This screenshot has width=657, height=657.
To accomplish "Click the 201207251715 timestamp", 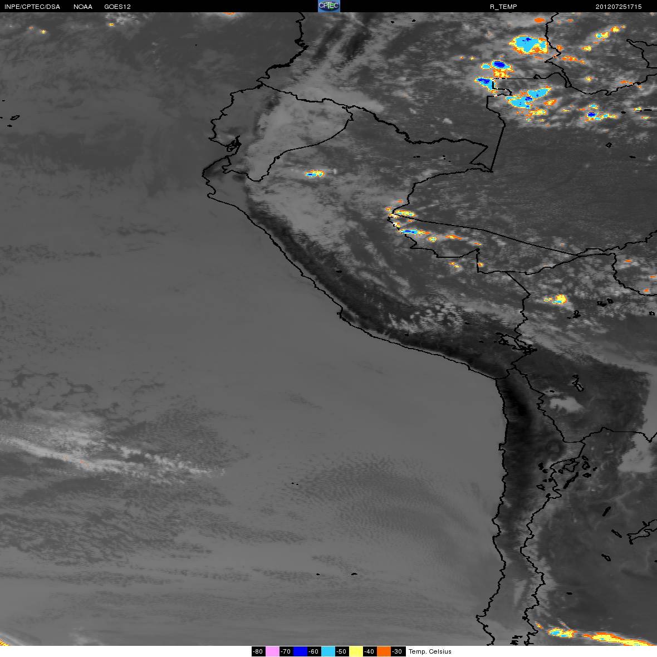I will click(619, 7).
